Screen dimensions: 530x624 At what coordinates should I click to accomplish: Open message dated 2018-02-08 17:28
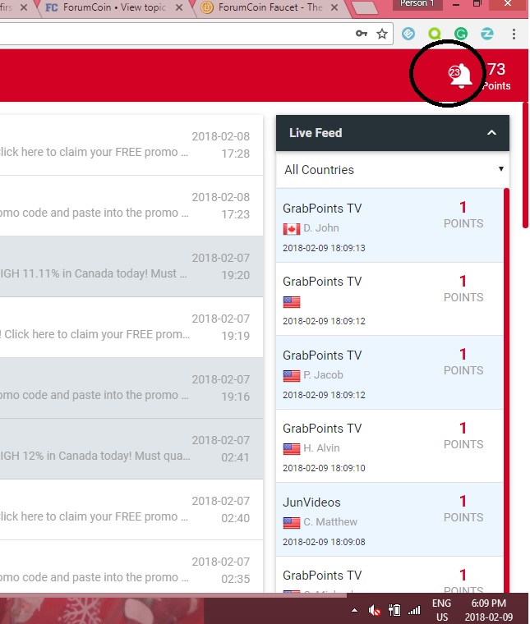click(131, 145)
